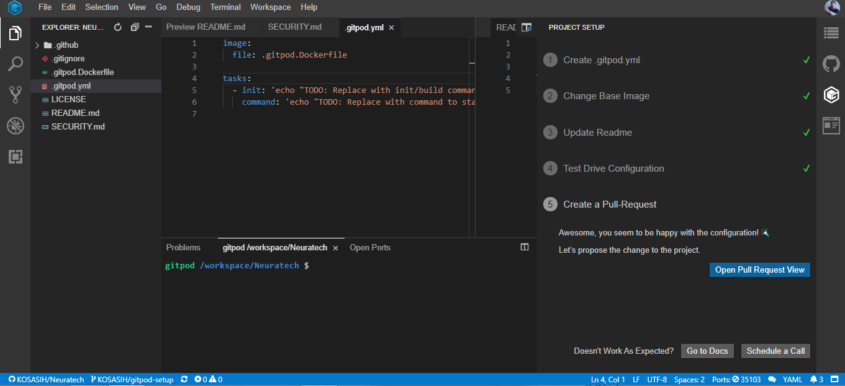Open the Go menu
Image resolution: width=845 pixels, height=386 pixels.
click(x=161, y=7)
